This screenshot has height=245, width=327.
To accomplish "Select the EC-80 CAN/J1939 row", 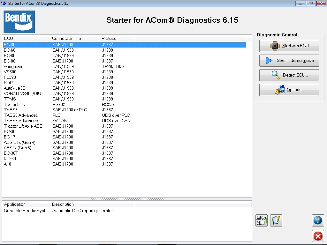I will pyautogui.click(x=125, y=56).
